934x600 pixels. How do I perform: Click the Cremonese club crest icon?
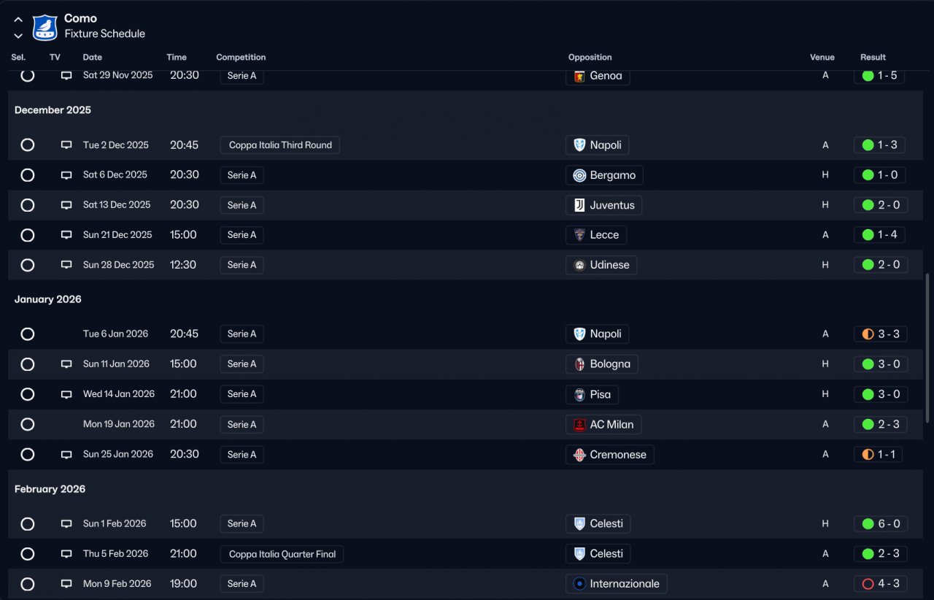point(579,455)
